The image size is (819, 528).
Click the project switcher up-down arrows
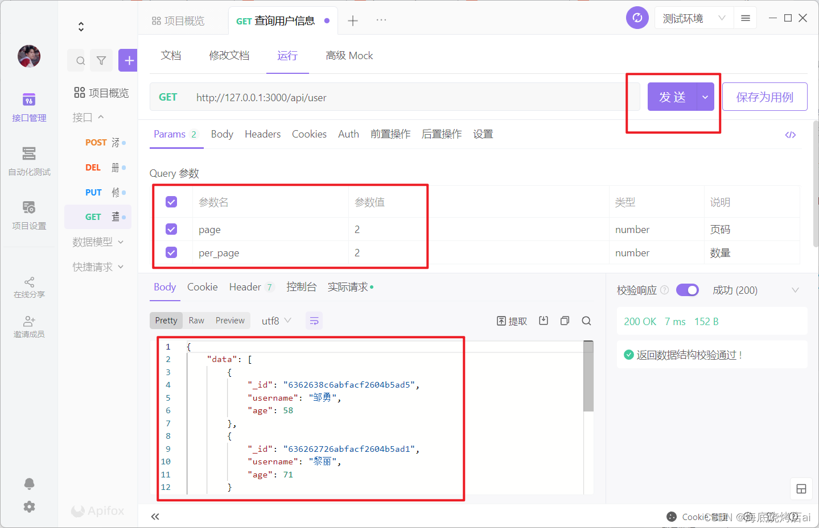[81, 27]
